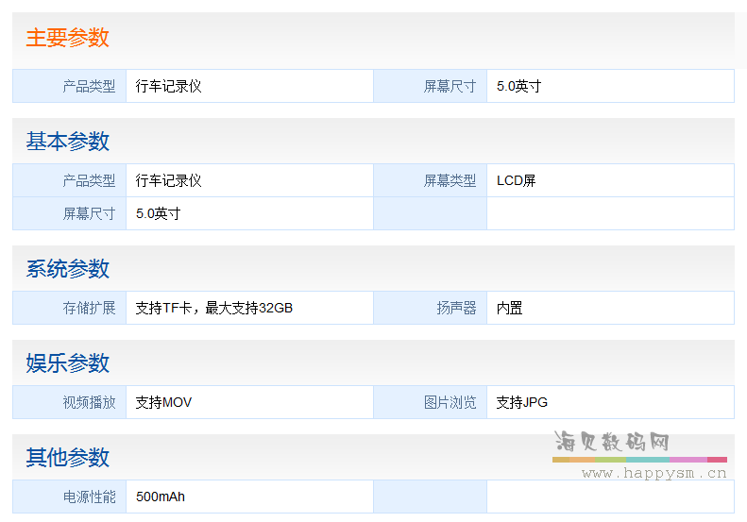Click the 内置 speaker value

(509, 308)
